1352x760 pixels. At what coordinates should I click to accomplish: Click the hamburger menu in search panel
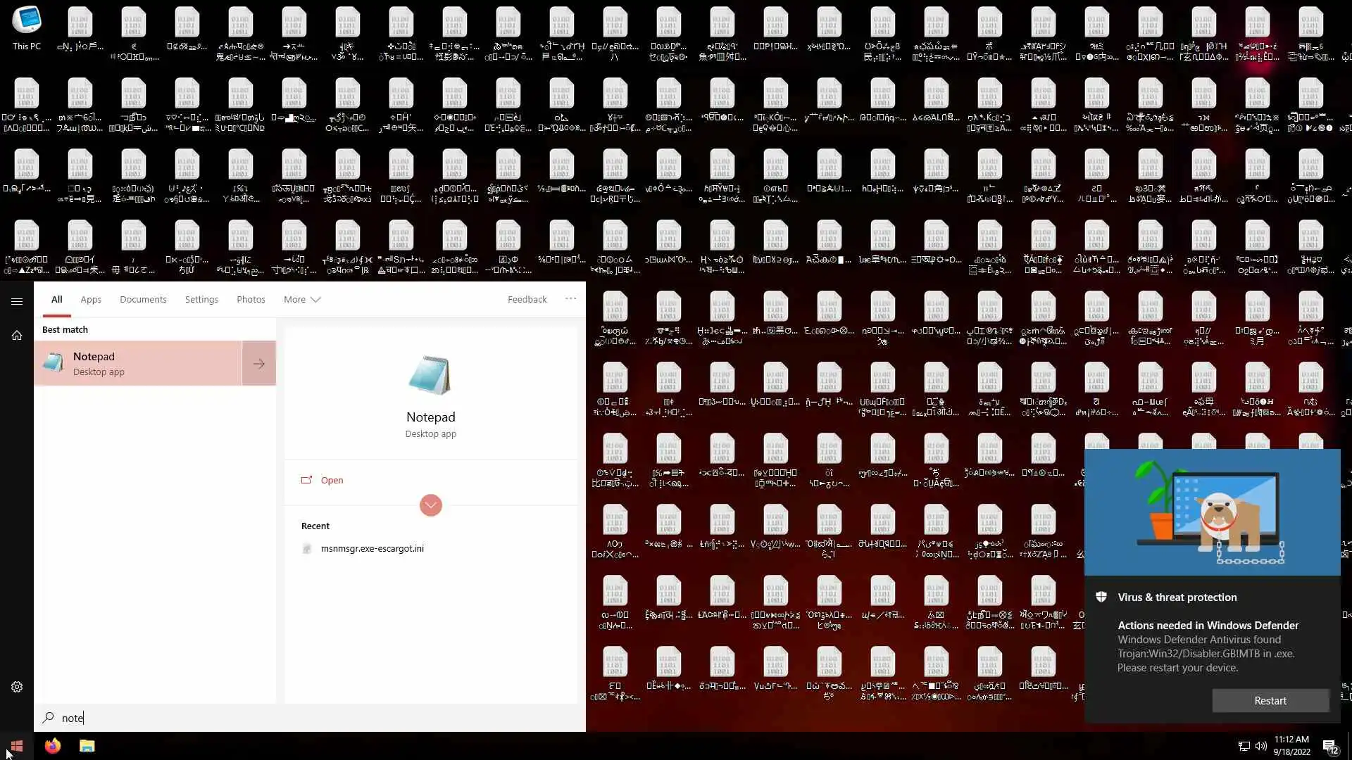coord(17,301)
